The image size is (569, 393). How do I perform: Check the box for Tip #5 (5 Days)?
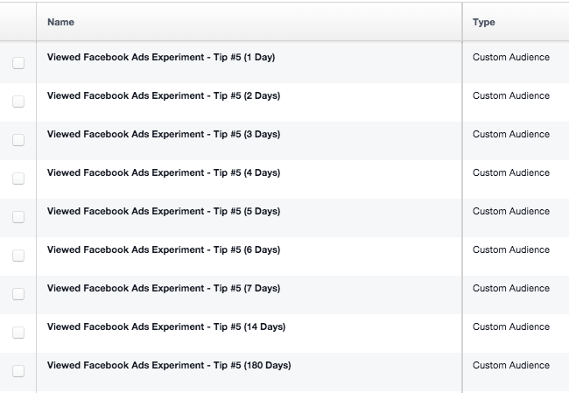point(18,217)
